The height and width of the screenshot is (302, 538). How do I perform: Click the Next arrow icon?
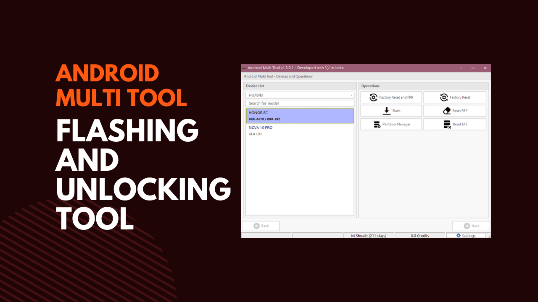tap(467, 226)
